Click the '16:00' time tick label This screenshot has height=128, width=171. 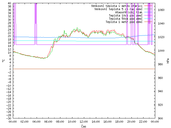pos(107,122)
